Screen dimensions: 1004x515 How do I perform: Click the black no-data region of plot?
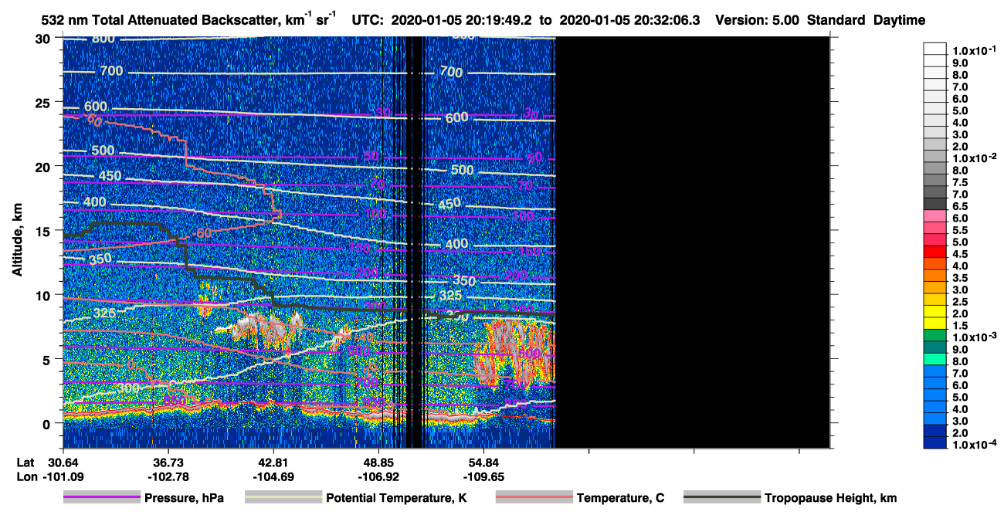click(x=692, y=242)
